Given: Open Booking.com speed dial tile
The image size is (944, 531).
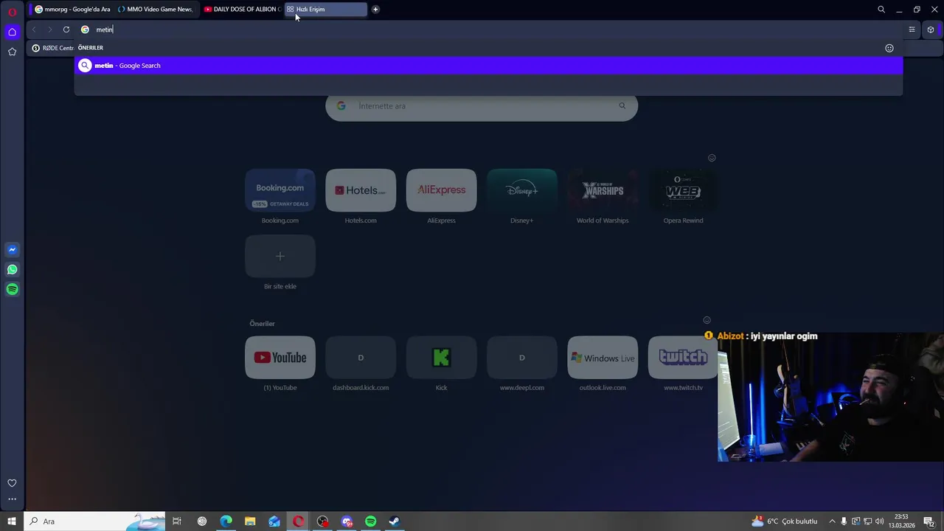Looking at the screenshot, I should [280, 190].
